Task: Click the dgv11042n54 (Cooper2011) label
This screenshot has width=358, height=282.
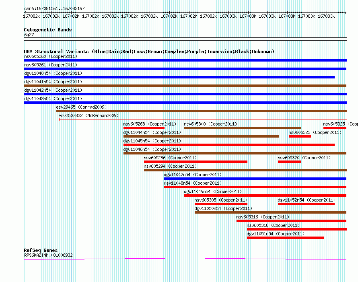Action: (53, 90)
